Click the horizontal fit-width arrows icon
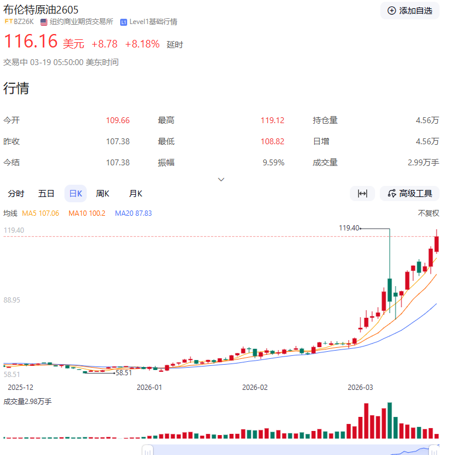453x455 pixels. tap(362, 193)
